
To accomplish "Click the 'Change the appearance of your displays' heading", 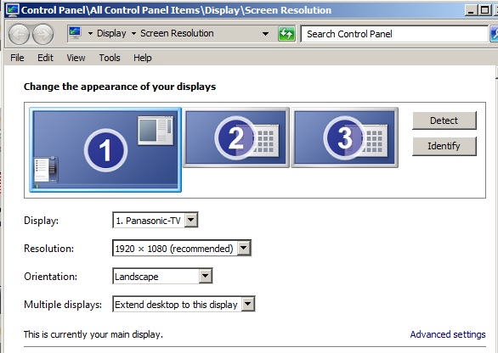I will click(x=120, y=87).
